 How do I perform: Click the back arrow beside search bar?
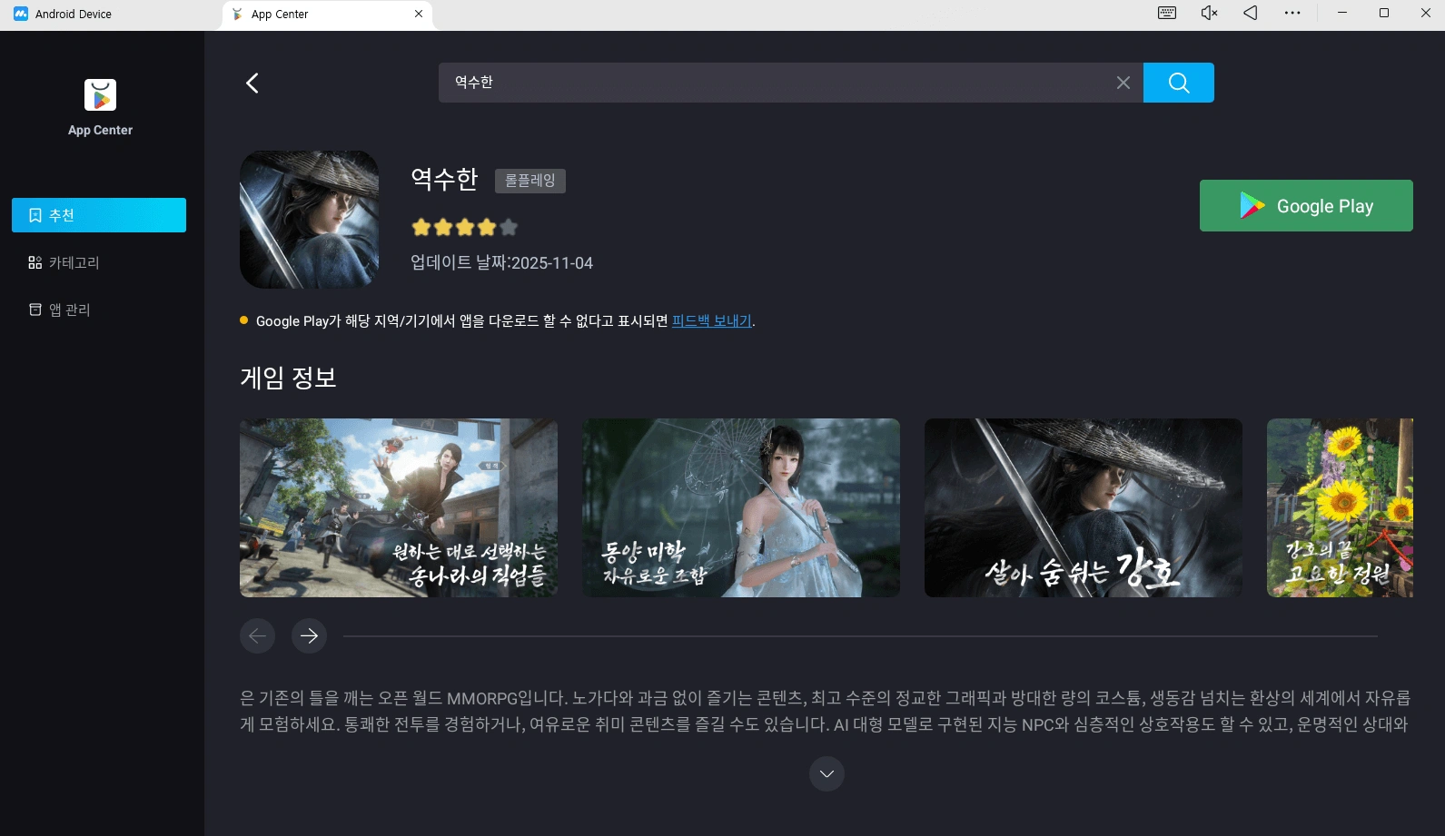(252, 83)
